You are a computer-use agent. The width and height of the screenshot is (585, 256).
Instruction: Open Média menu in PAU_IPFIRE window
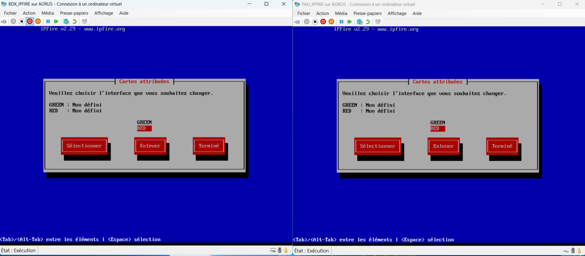coord(341,14)
